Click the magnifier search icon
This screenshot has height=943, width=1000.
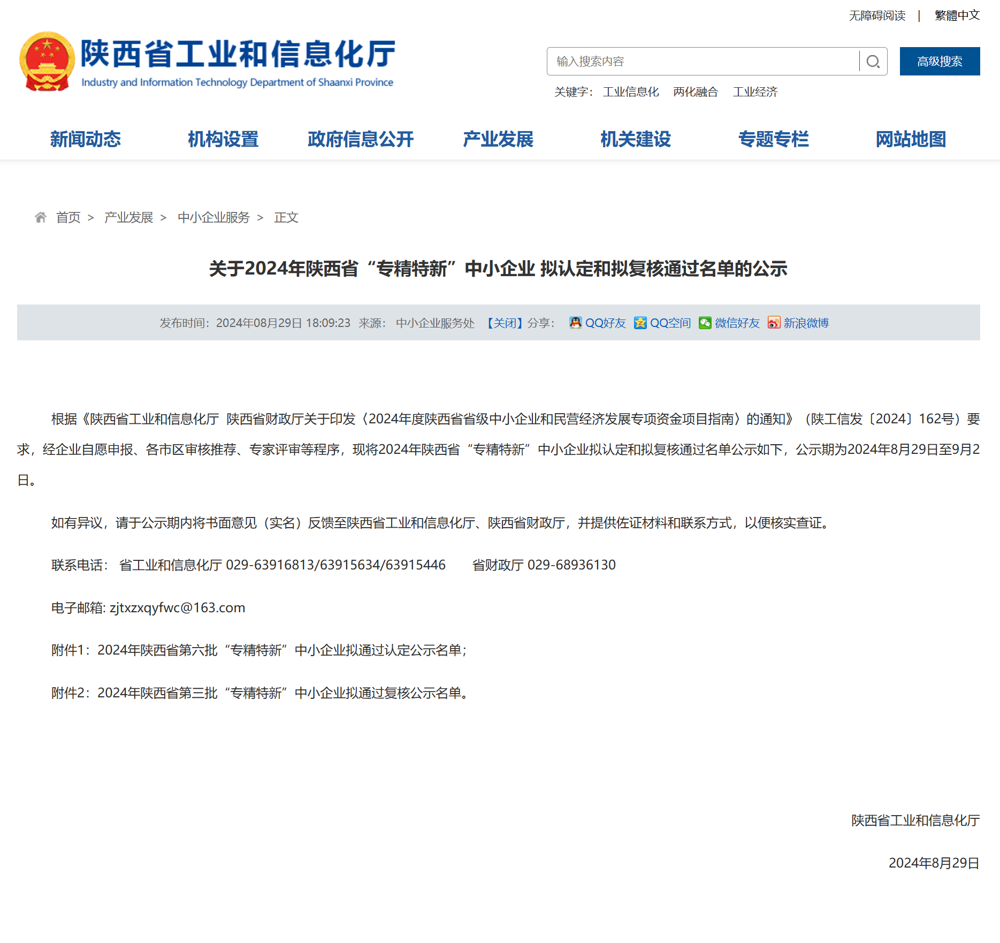(873, 62)
